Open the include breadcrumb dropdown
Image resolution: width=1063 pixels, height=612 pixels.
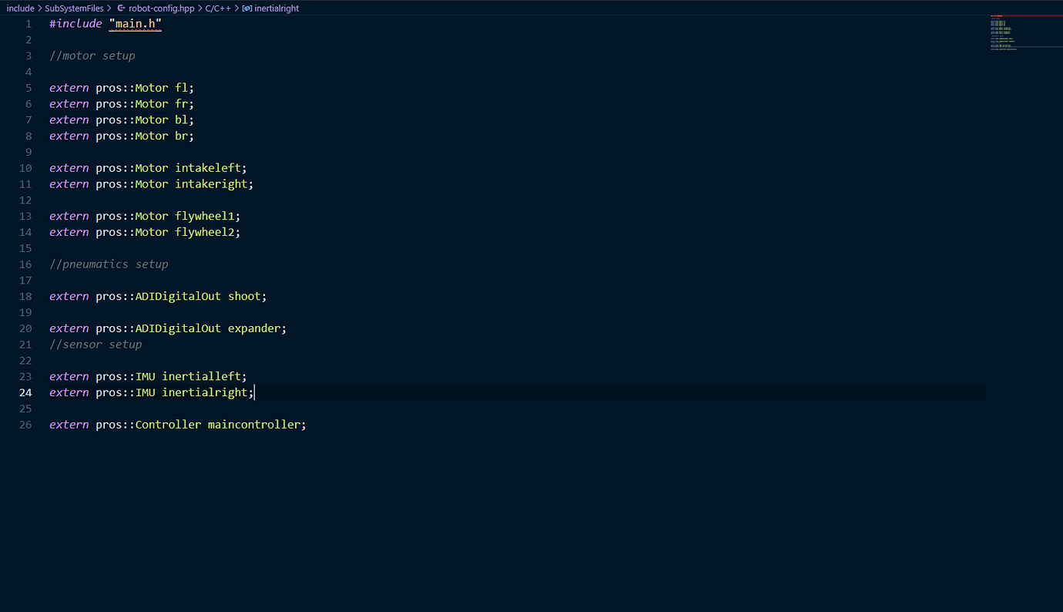(x=19, y=8)
